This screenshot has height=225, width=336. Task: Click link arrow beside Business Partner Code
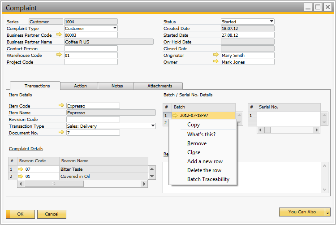point(59,35)
